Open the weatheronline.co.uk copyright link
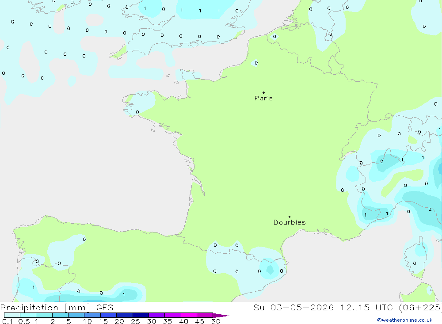Image resolution: width=442 pixels, height=324 pixels. click(x=405, y=320)
